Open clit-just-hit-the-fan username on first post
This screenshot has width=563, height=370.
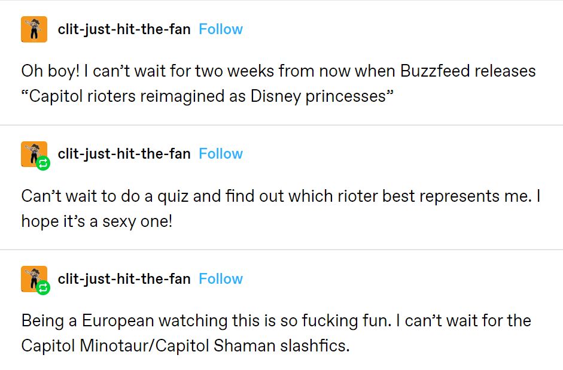124,29
